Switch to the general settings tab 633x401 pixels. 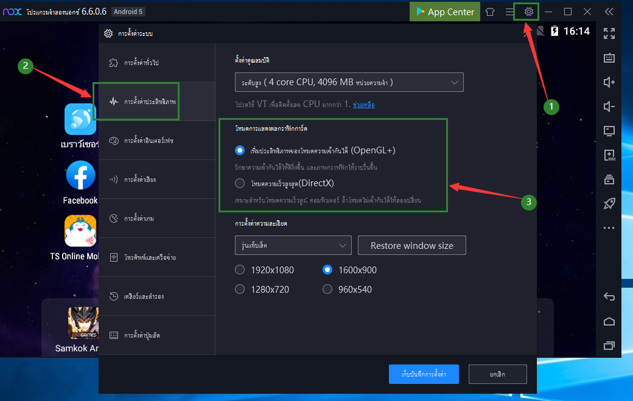[156, 63]
